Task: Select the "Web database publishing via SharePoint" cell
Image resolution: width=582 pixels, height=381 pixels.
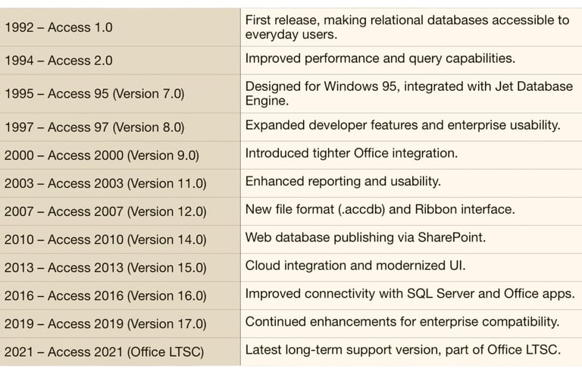Action: point(365,237)
